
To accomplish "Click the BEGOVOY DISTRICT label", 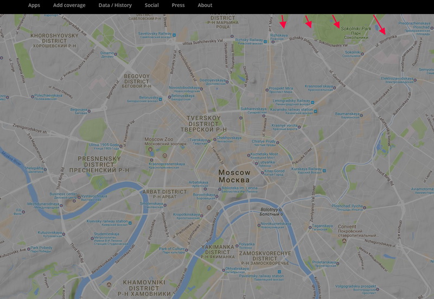I will click(x=137, y=81).
